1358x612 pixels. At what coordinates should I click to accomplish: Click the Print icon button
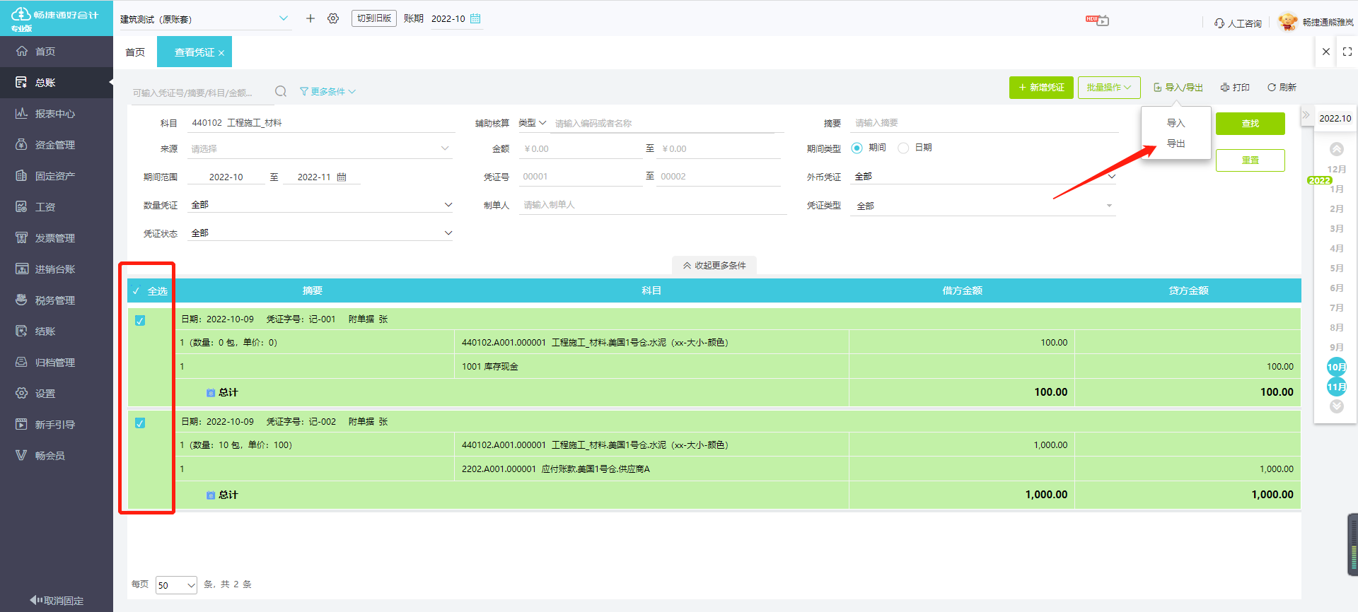(x=1235, y=88)
